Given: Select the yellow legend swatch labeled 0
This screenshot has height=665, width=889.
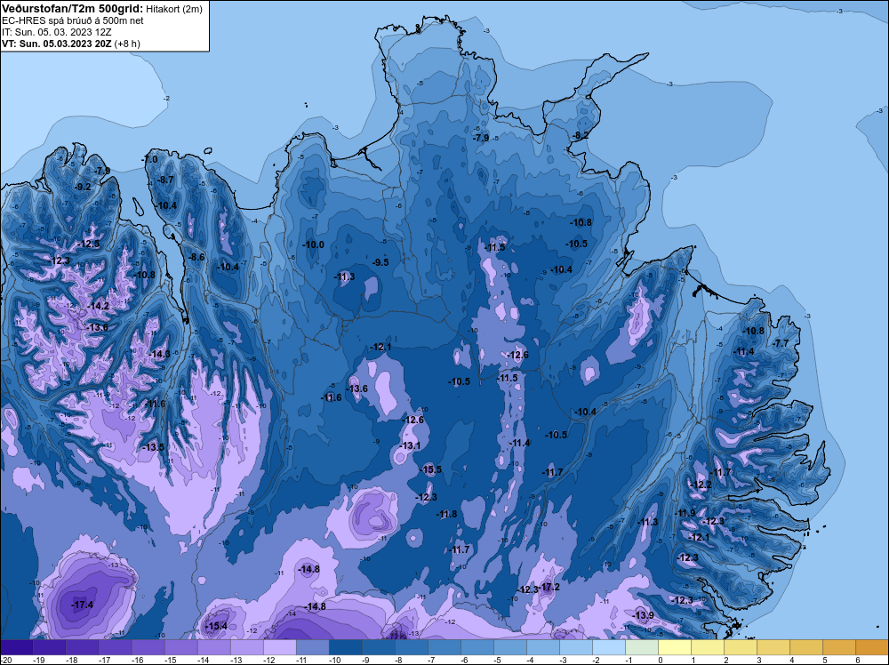Looking at the screenshot, I should pos(674,647).
